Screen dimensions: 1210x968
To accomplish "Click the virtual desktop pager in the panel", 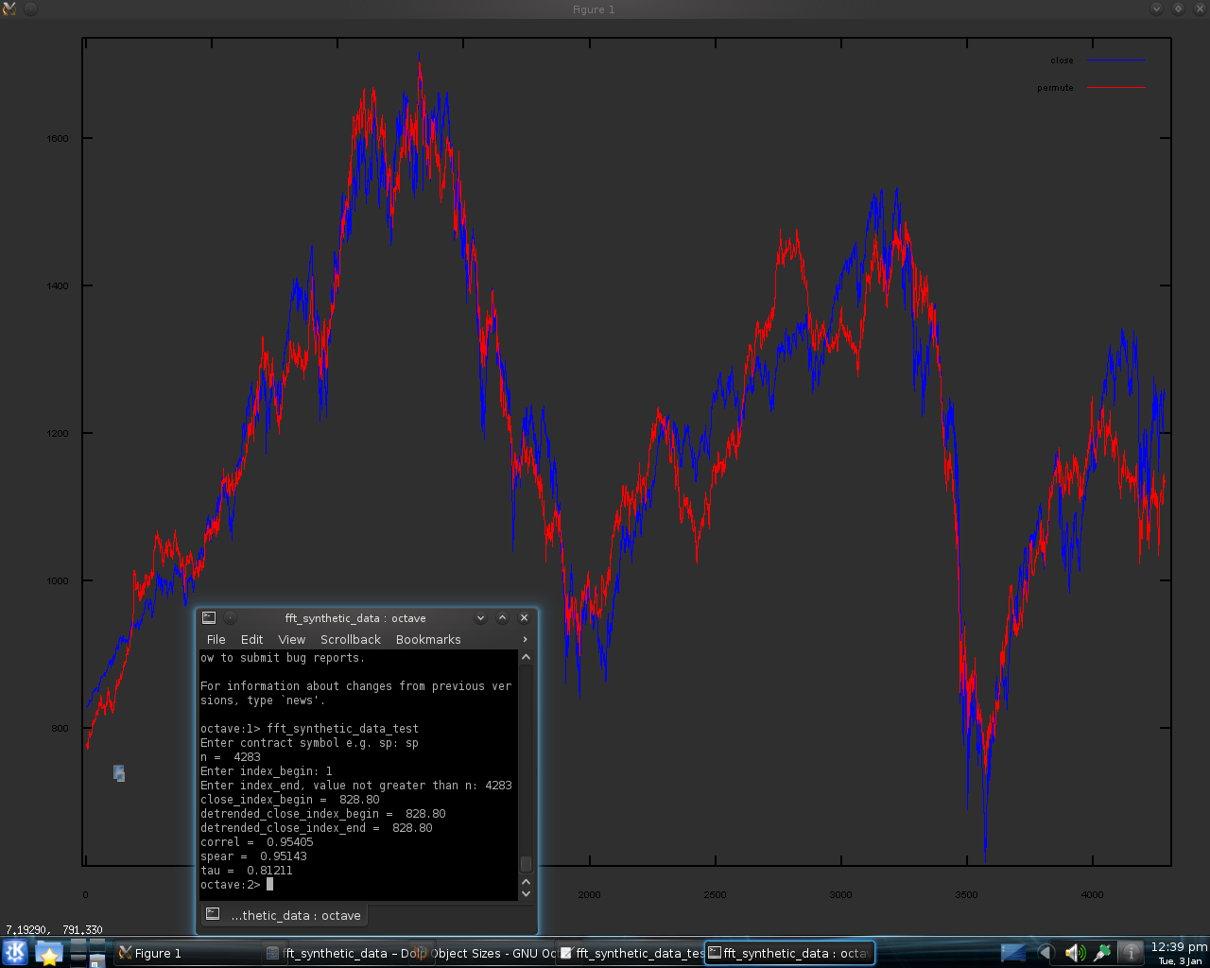I will point(88,953).
